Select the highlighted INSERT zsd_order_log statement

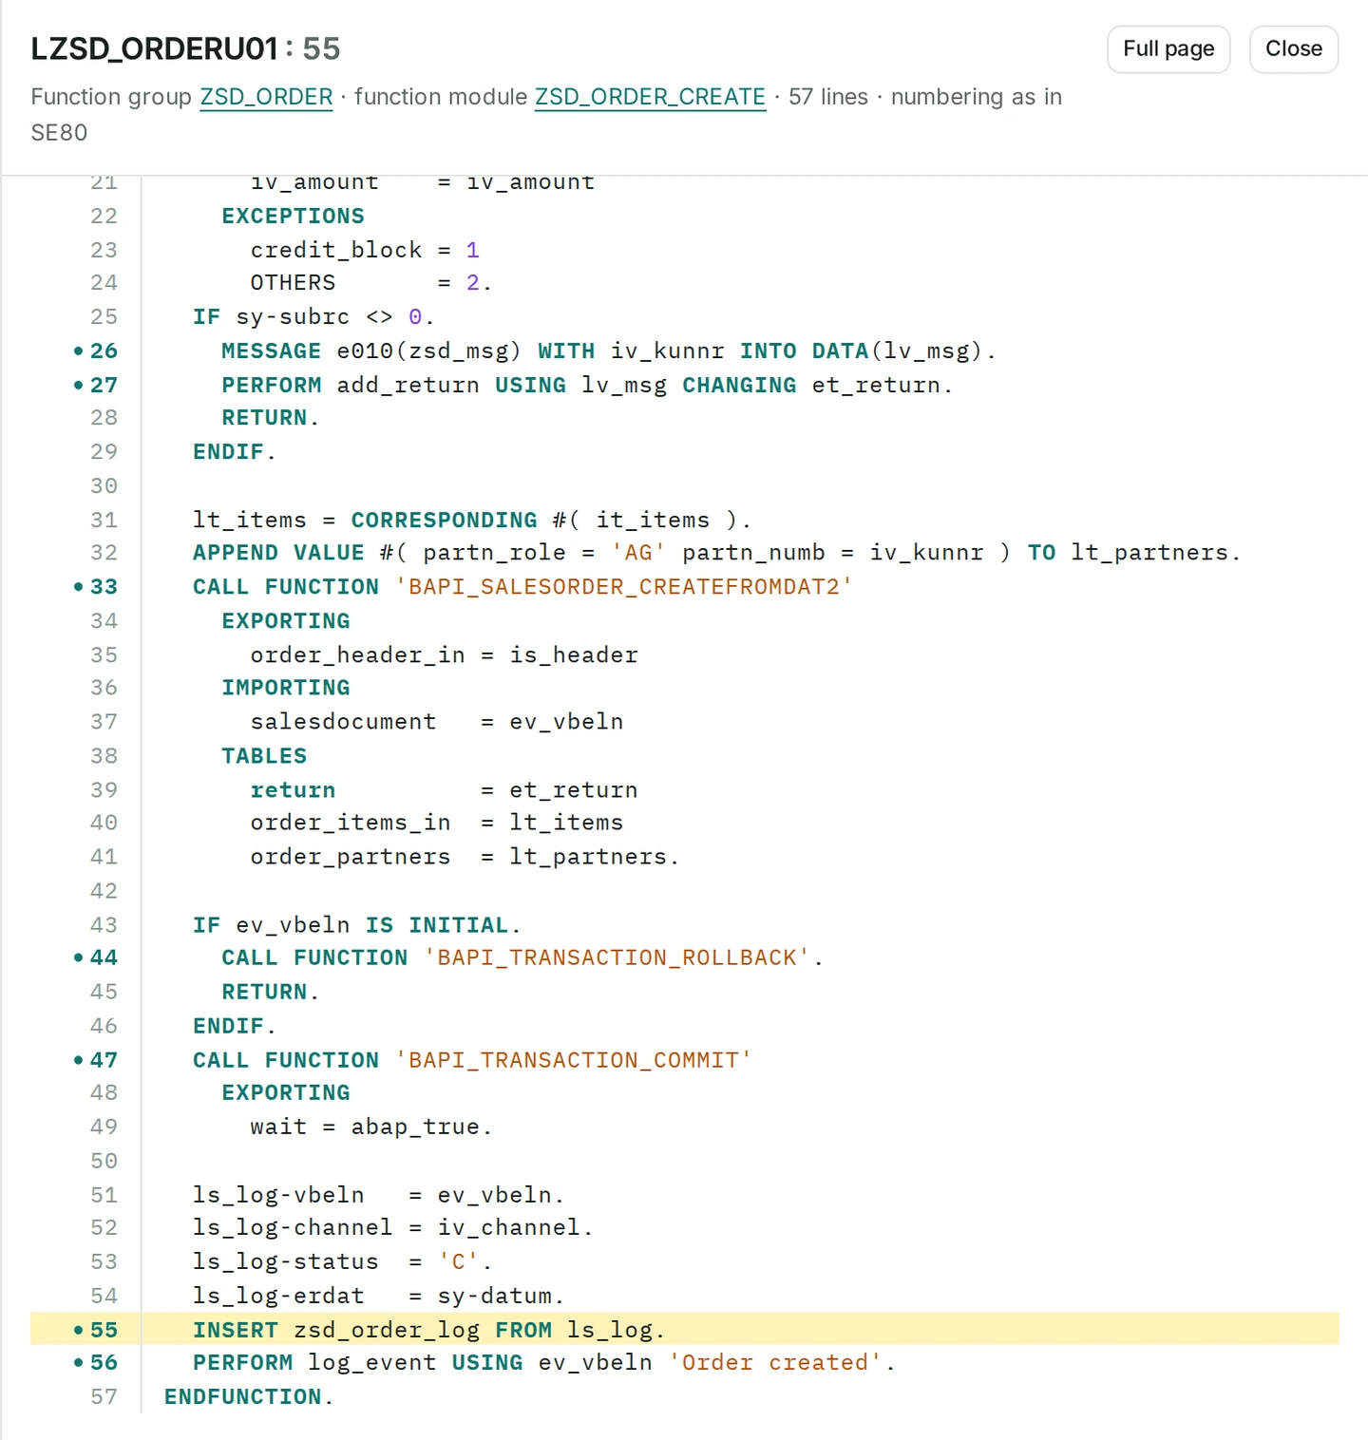coord(428,1330)
